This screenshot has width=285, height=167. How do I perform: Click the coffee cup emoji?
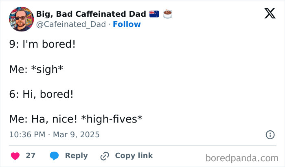[167, 14]
